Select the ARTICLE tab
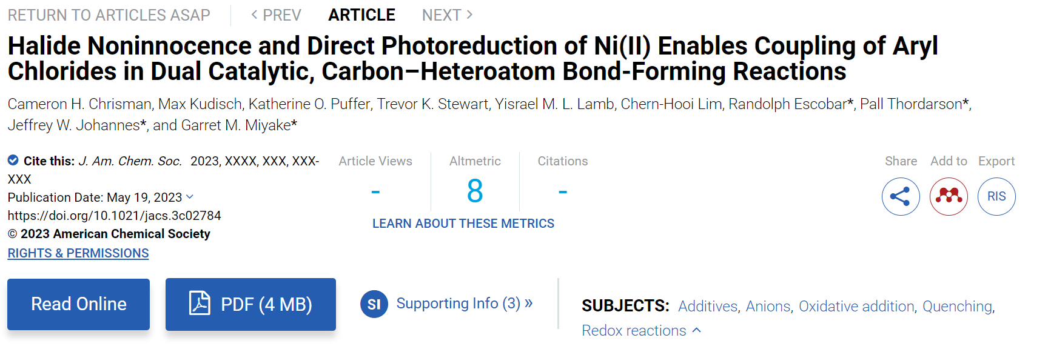Viewport: 1048px width, 352px height. pos(361,15)
